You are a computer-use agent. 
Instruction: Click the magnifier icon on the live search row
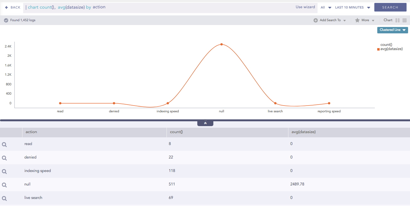click(4, 198)
